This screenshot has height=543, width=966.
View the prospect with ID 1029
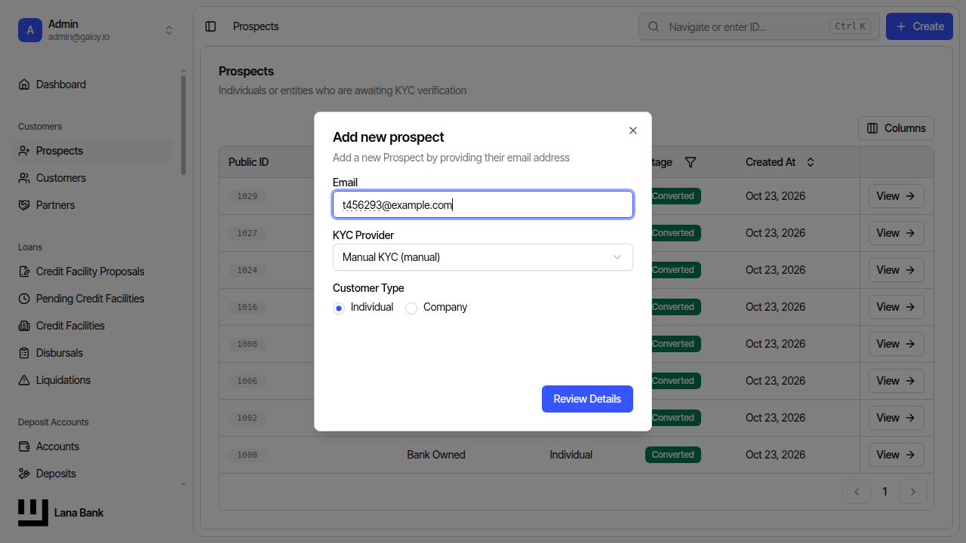(x=896, y=196)
